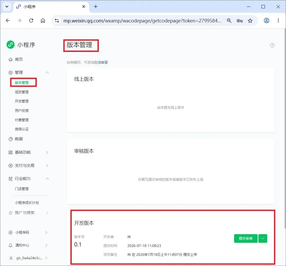This screenshot has height=266, width=286.
Task: Select 版本管理 in the sidebar
Action: (x=22, y=83)
